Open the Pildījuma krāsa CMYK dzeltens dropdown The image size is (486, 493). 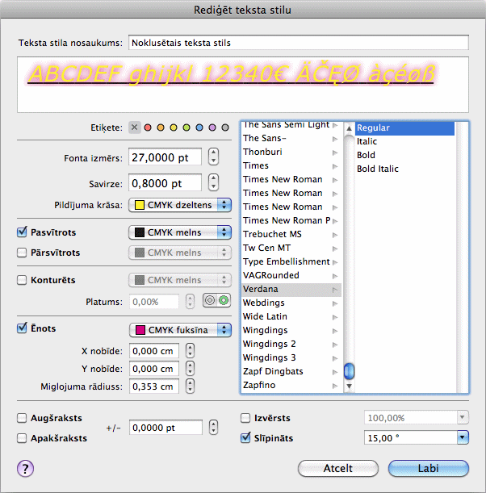[x=179, y=205]
